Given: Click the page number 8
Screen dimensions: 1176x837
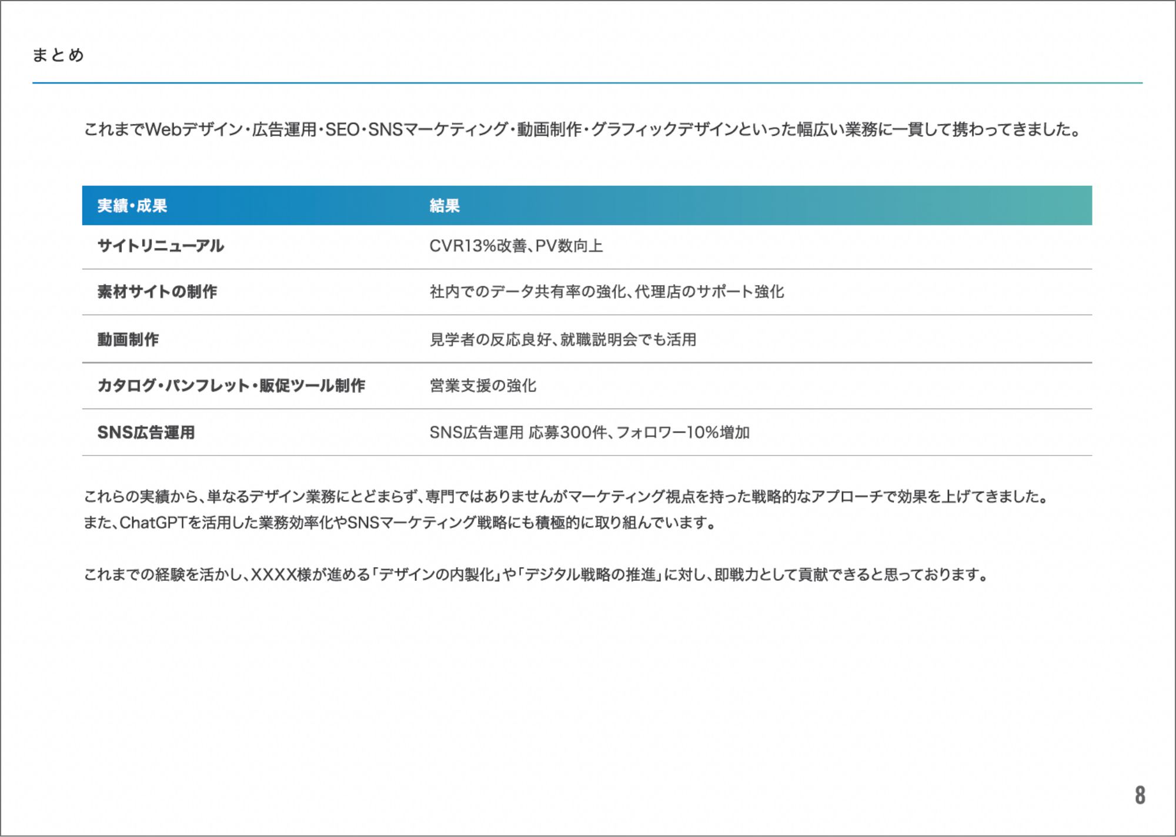Looking at the screenshot, I should click(1140, 795).
